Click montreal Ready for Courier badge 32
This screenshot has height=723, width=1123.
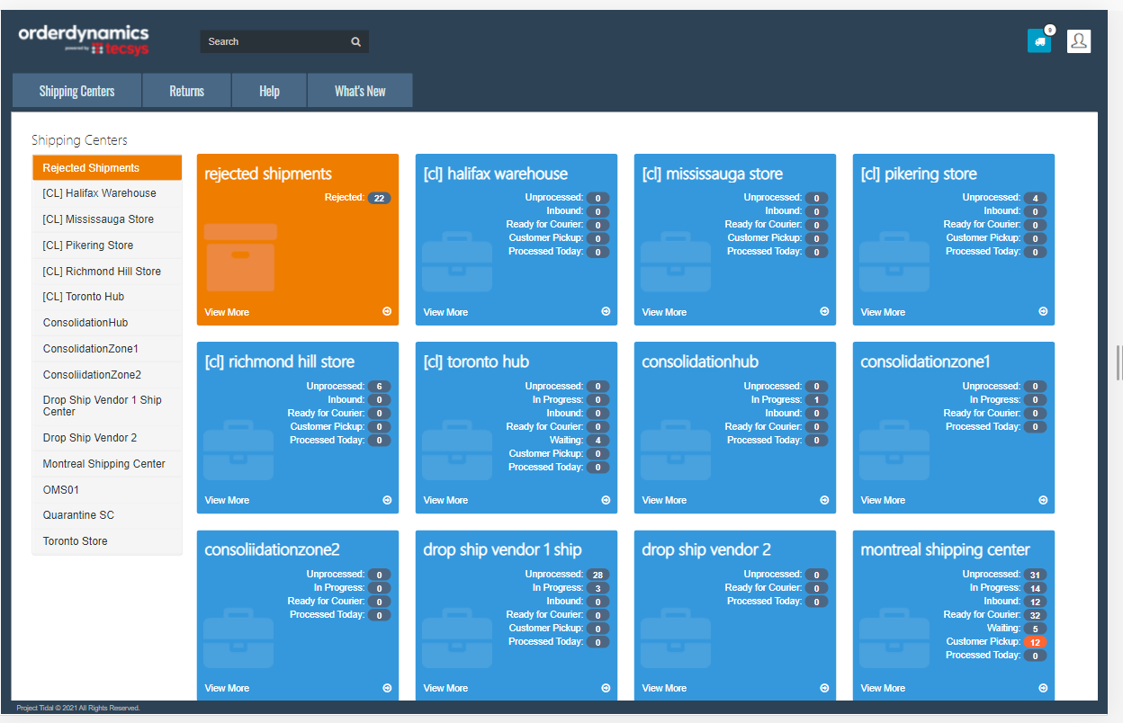[1035, 615]
